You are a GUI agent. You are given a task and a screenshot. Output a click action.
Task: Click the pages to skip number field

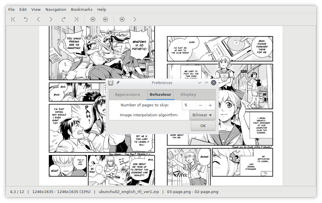189,105
